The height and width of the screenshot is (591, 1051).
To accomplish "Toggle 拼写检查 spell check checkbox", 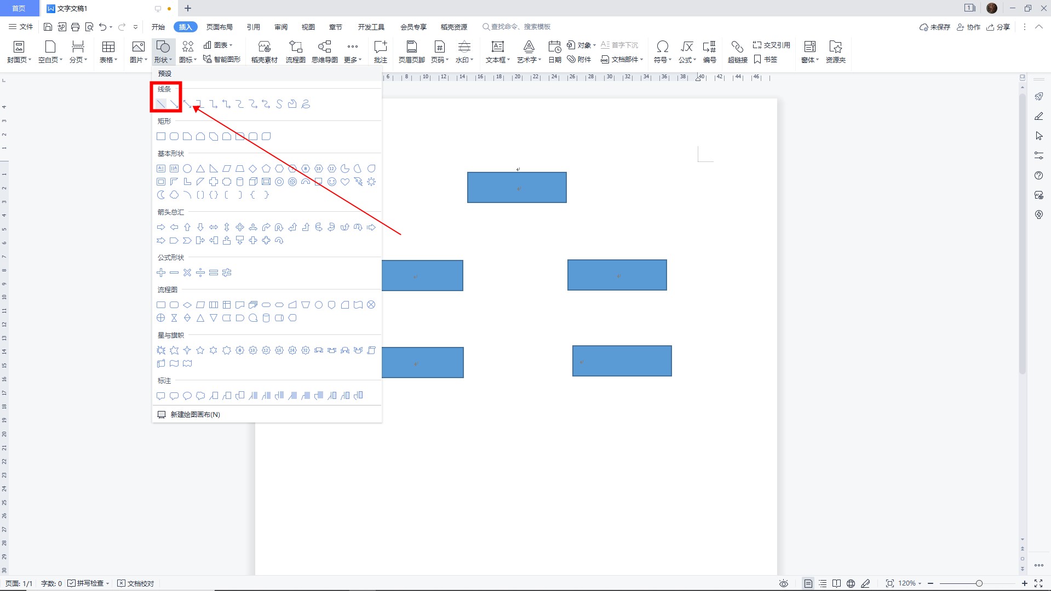I will pyautogui.click(x=72, y=583).
